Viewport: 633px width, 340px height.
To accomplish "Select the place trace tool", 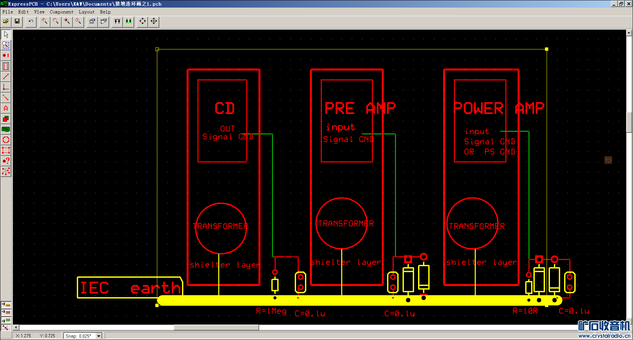I will (x=6, y=76).
